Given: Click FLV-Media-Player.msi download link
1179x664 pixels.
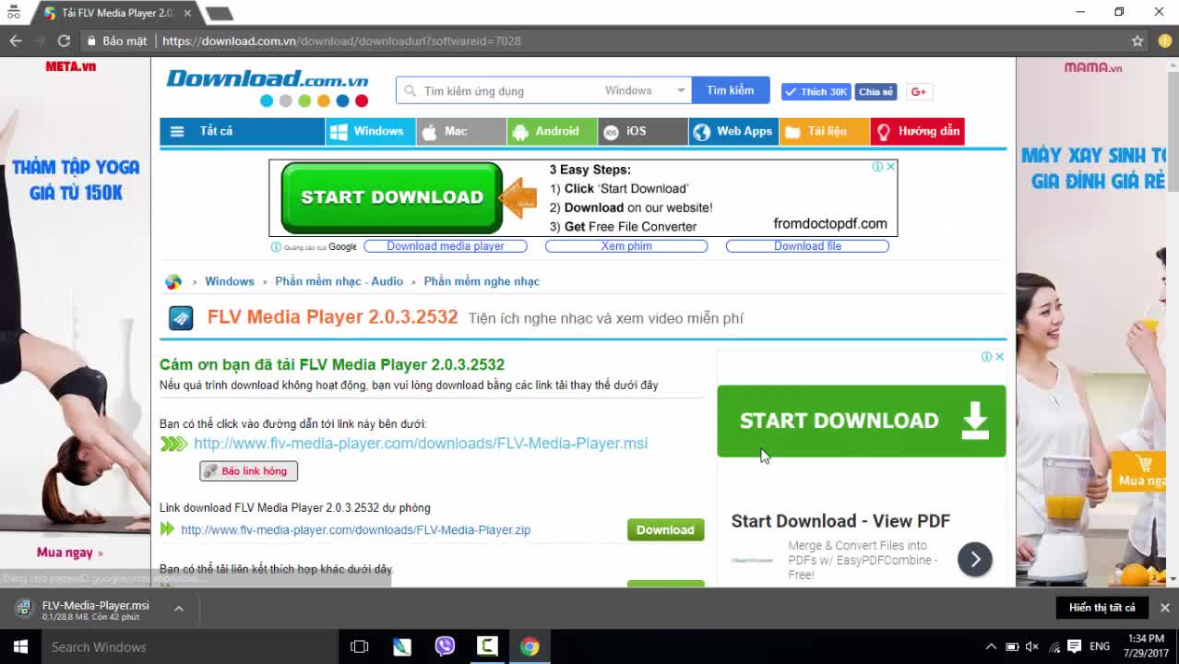Looking at the screenshot, I should pos(421,444).
